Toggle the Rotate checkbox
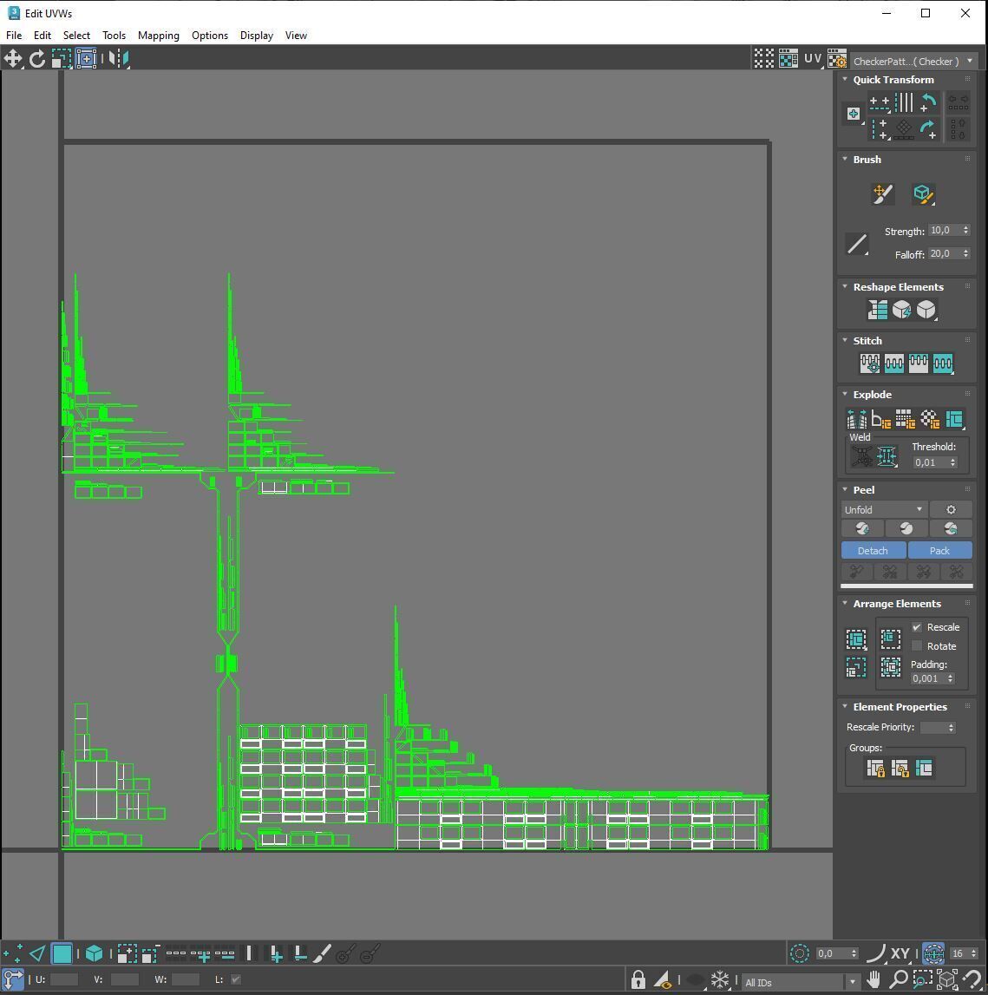988x995 pixels. [917, 646]
